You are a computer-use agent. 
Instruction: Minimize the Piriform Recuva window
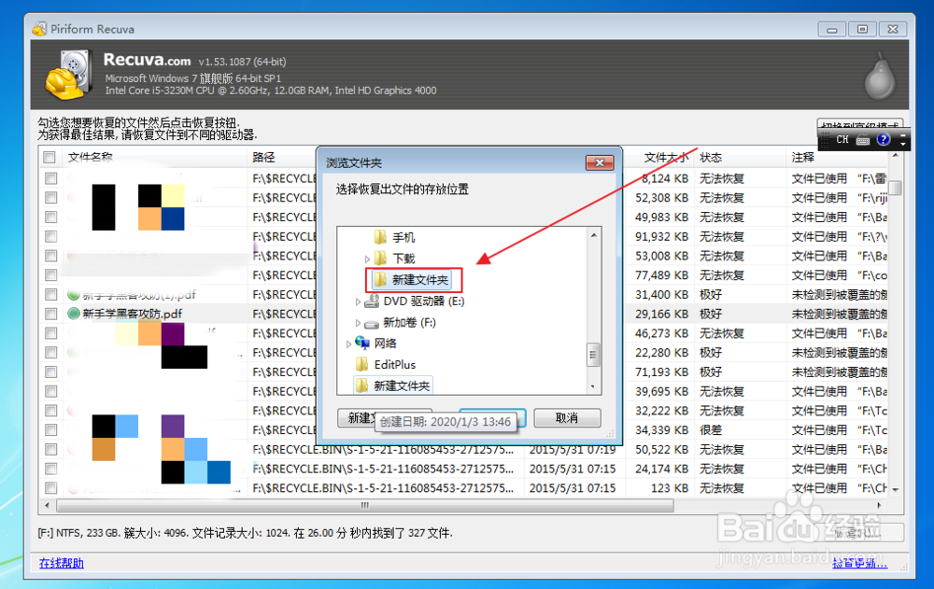[x=832, y=29]
